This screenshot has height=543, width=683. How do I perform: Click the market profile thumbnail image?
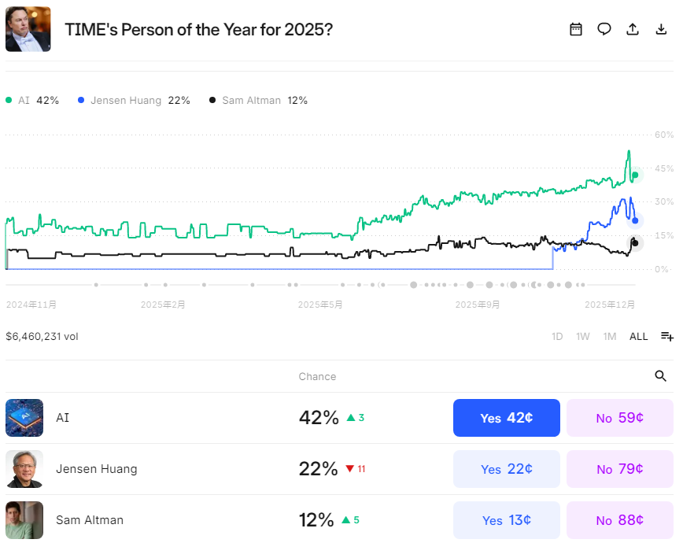pyautogui.click(x=28, y=29)
